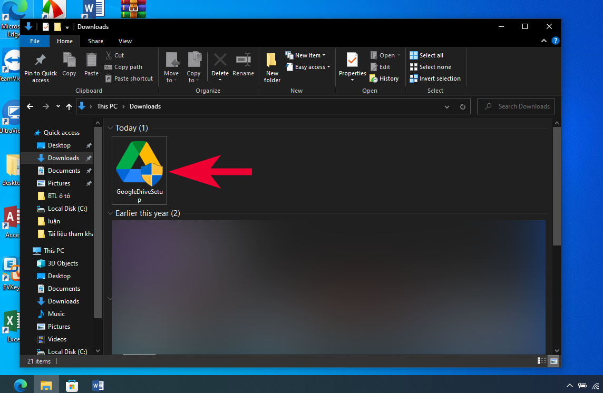
Task: Open Word from the taskbar
Action: tap(98, 385)
